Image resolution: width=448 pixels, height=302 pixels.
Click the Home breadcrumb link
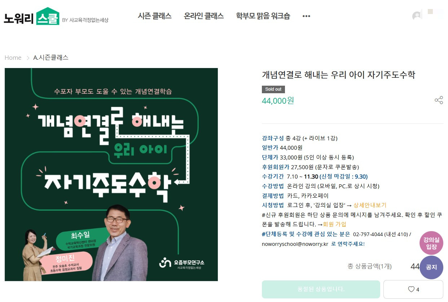pyautogui.click(x=13, y=58)
